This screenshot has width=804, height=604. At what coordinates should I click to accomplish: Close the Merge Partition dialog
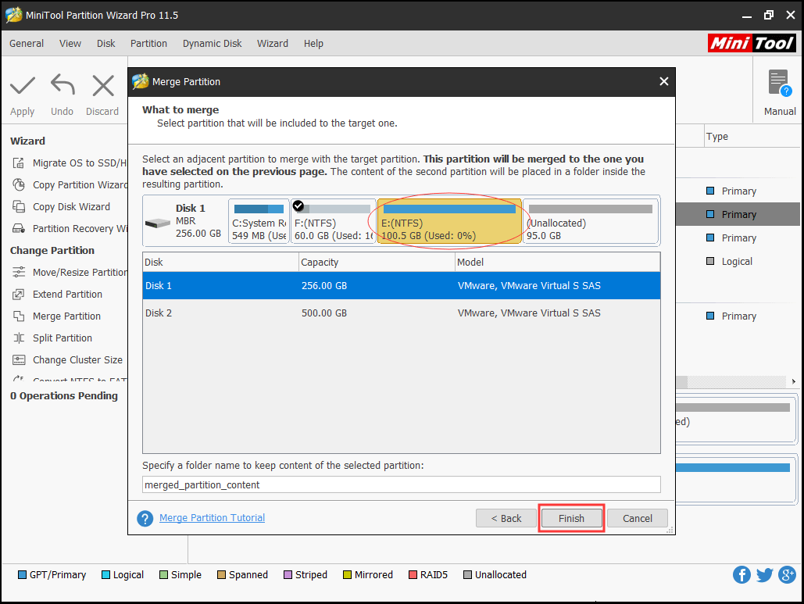tap(664, 81)
